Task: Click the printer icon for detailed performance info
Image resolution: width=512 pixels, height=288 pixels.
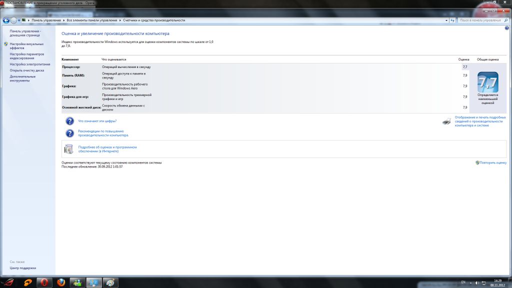Action: (x=447, y=121)
